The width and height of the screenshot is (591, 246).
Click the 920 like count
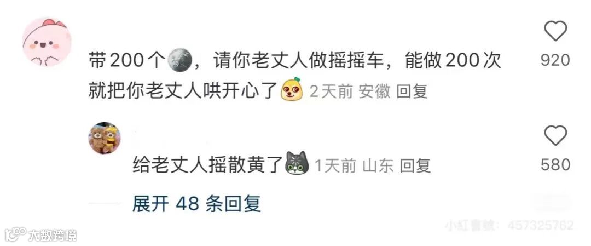point(555,60)
